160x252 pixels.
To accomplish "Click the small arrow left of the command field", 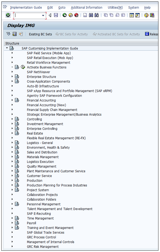I will [x=50, y=15].
